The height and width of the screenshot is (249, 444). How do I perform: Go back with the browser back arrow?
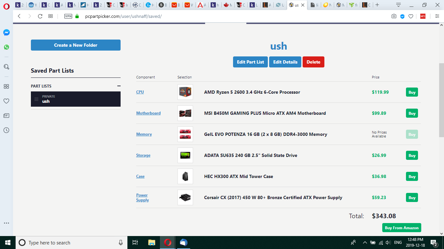tap(19, 16)
